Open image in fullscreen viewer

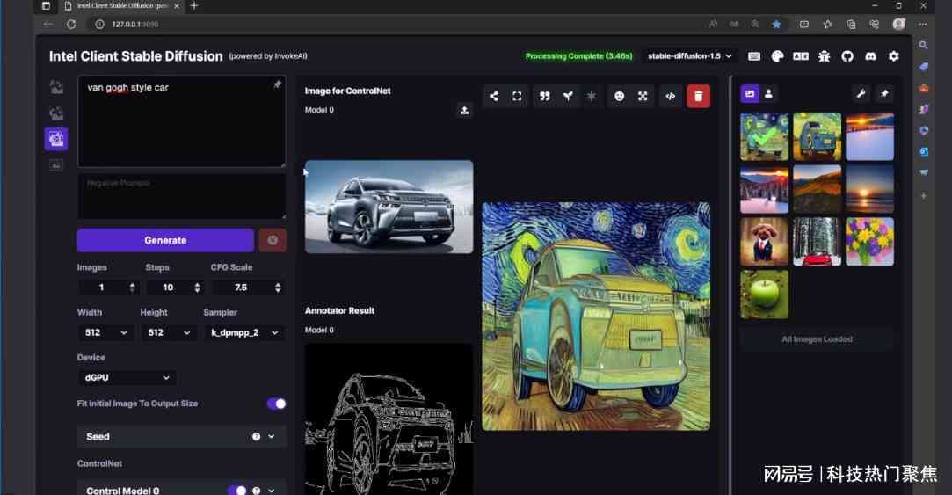point(517,96)
